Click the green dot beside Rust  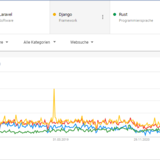pyautogui.click(x=115, y=15)
